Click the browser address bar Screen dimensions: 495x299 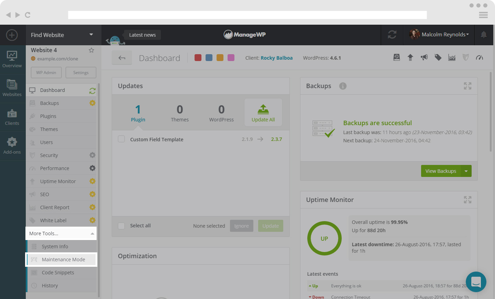tap(247, 15)
